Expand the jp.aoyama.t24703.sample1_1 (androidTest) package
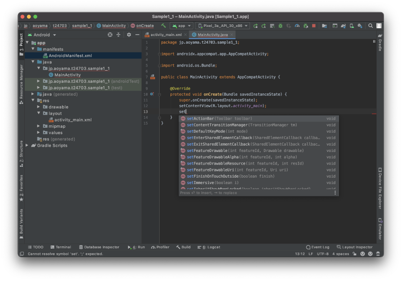402x281 pixels. 39,81
